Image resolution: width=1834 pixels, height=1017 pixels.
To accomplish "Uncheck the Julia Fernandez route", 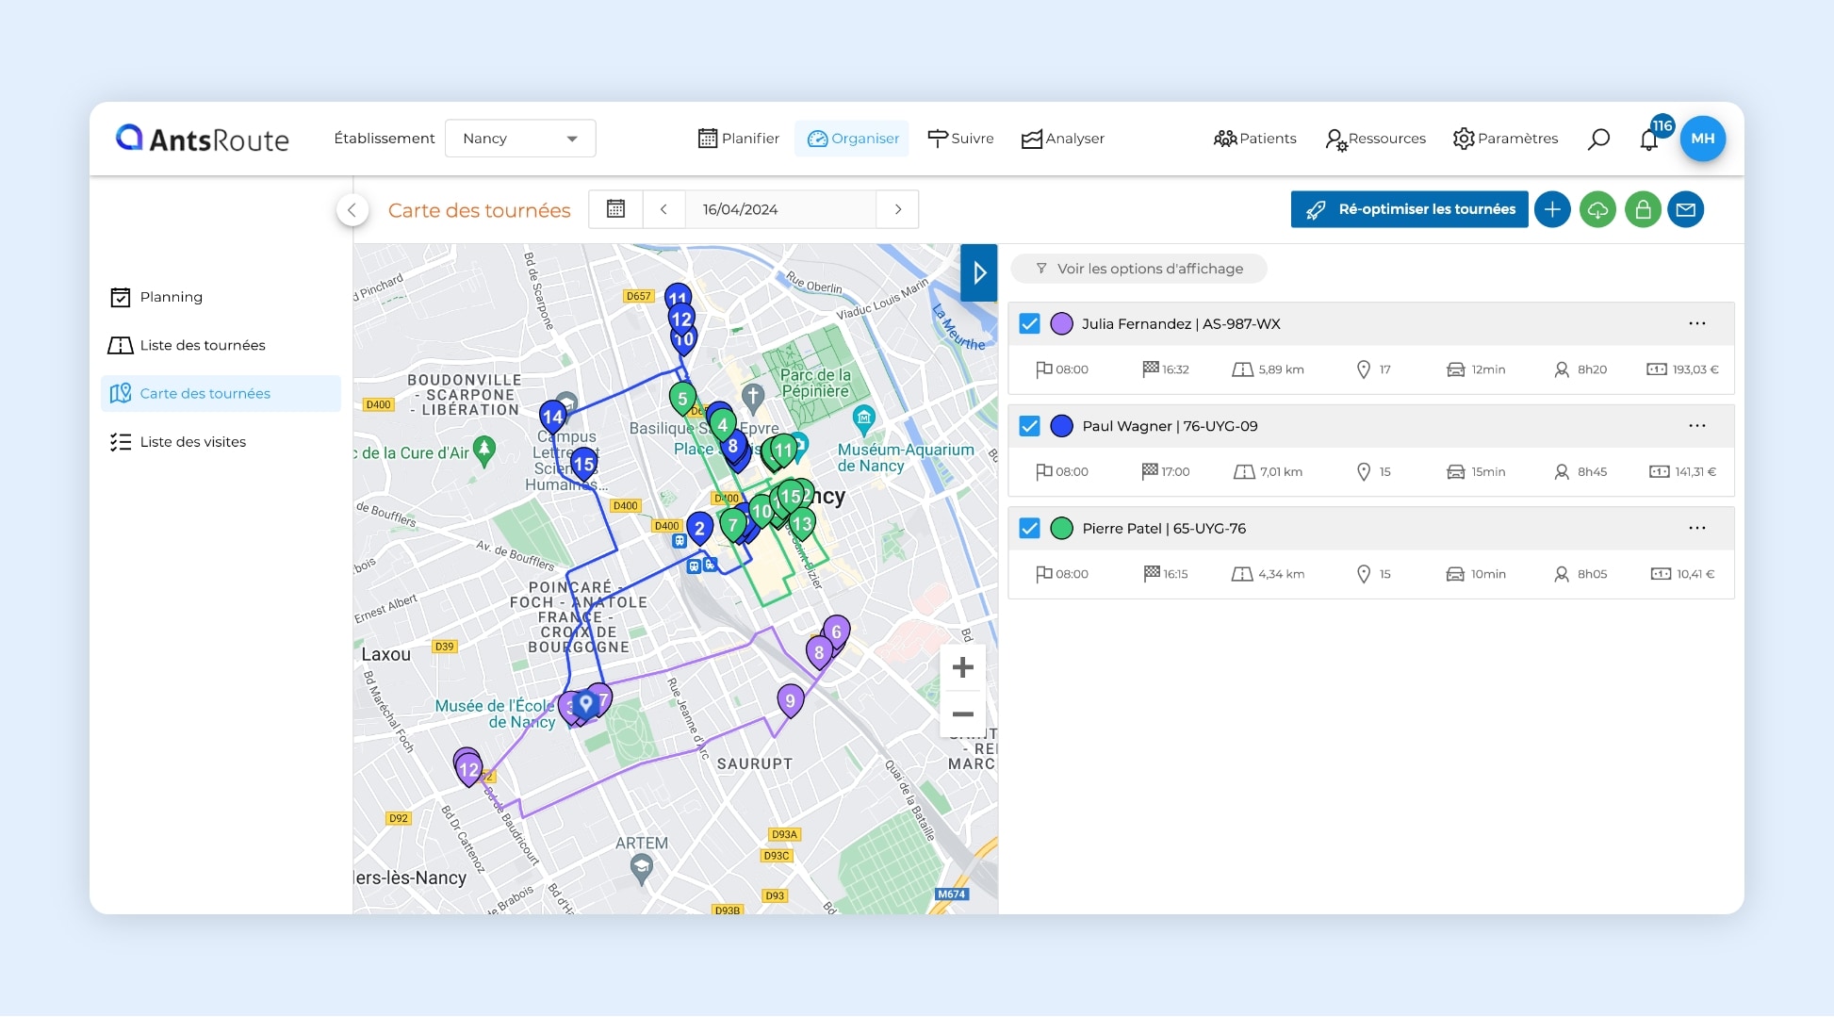I will (1029, 323).
